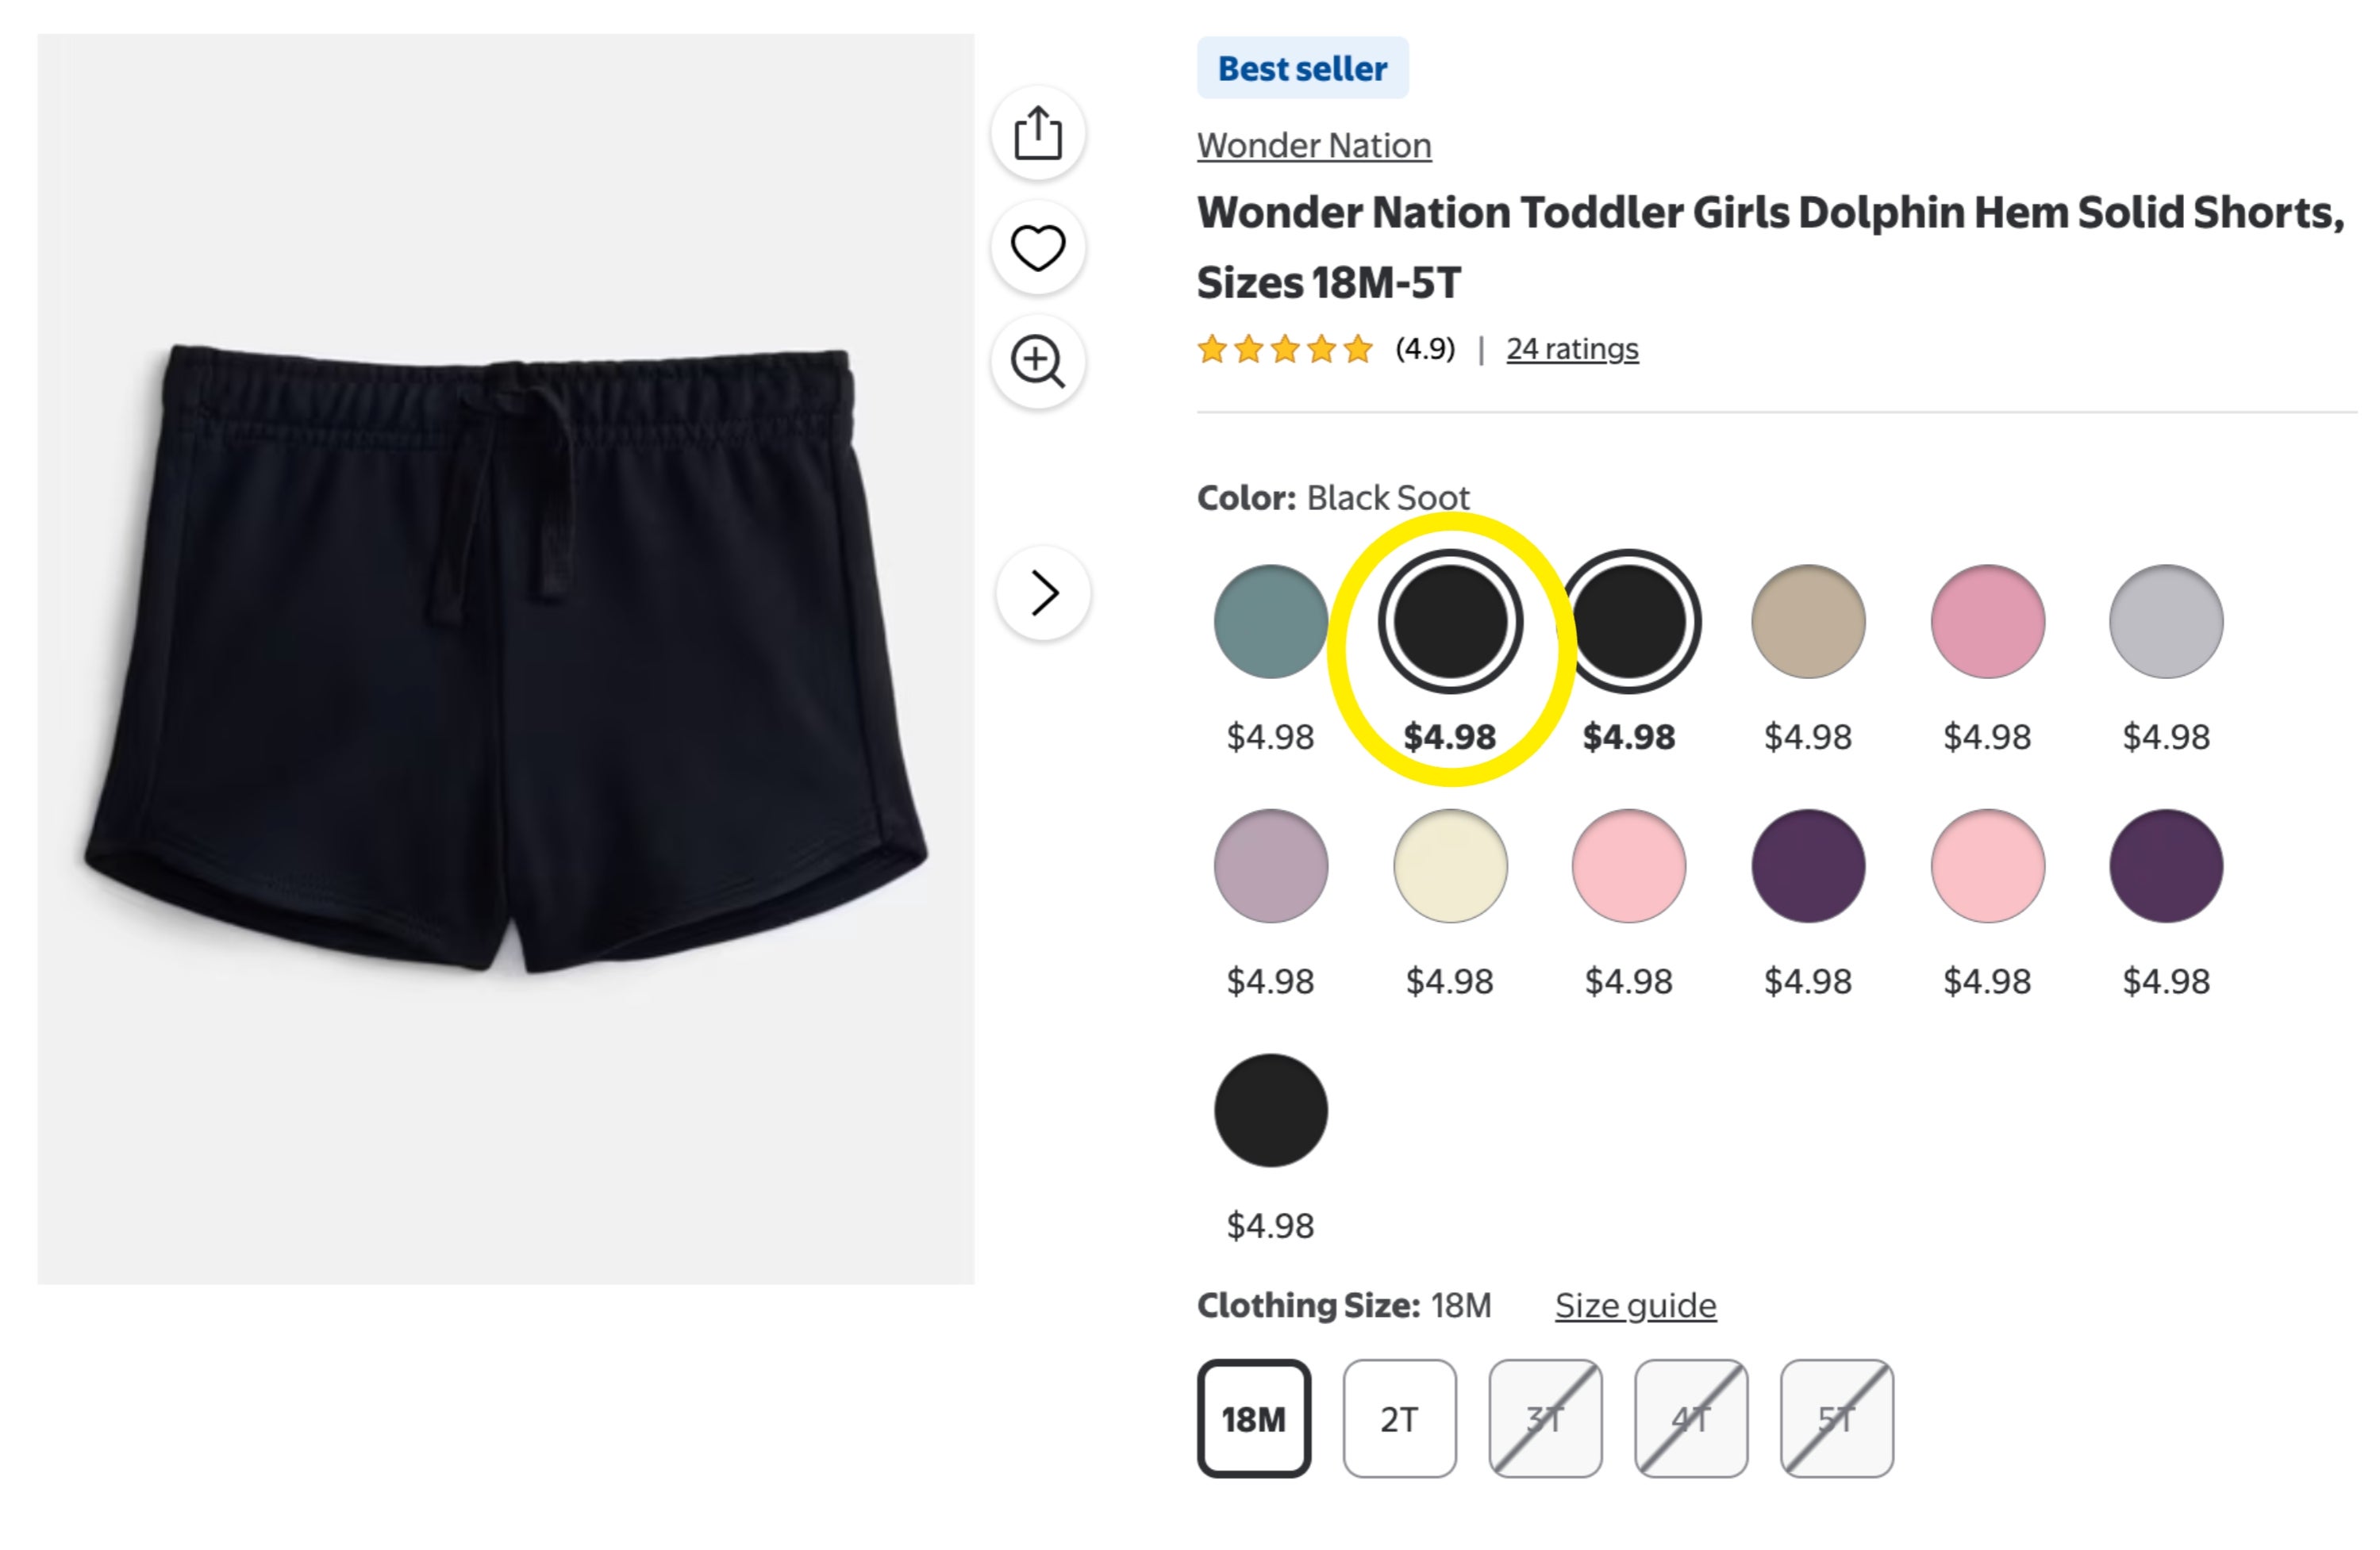Screen dimensions: 2380x1550
Task: Select the 18M clothing size
Action: [1254, 1418]
